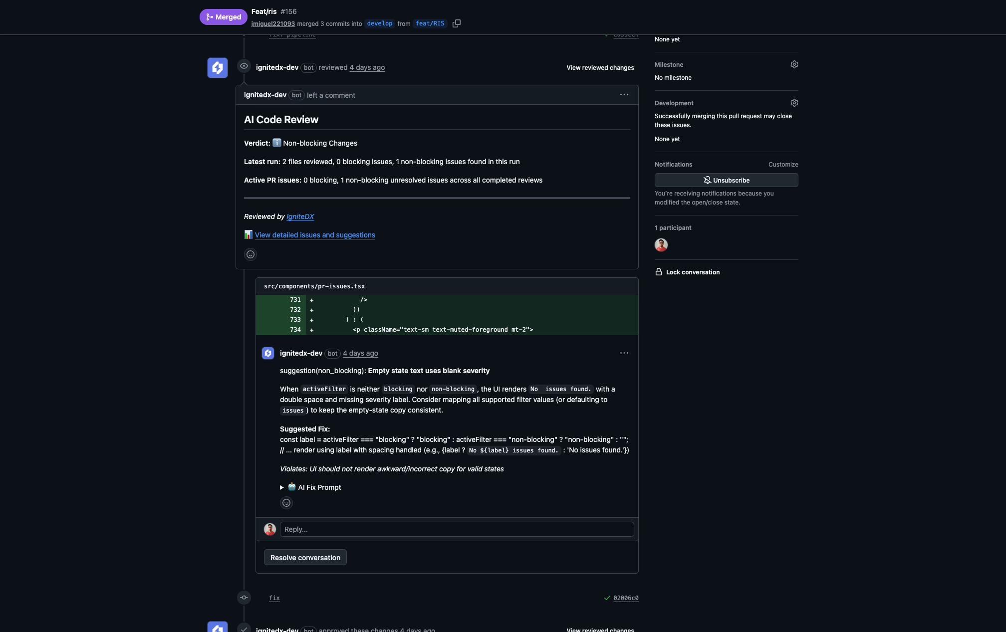This screenshot has width=1006, height=632.
Task: Resolve the conversation
Action: [305, 558]
